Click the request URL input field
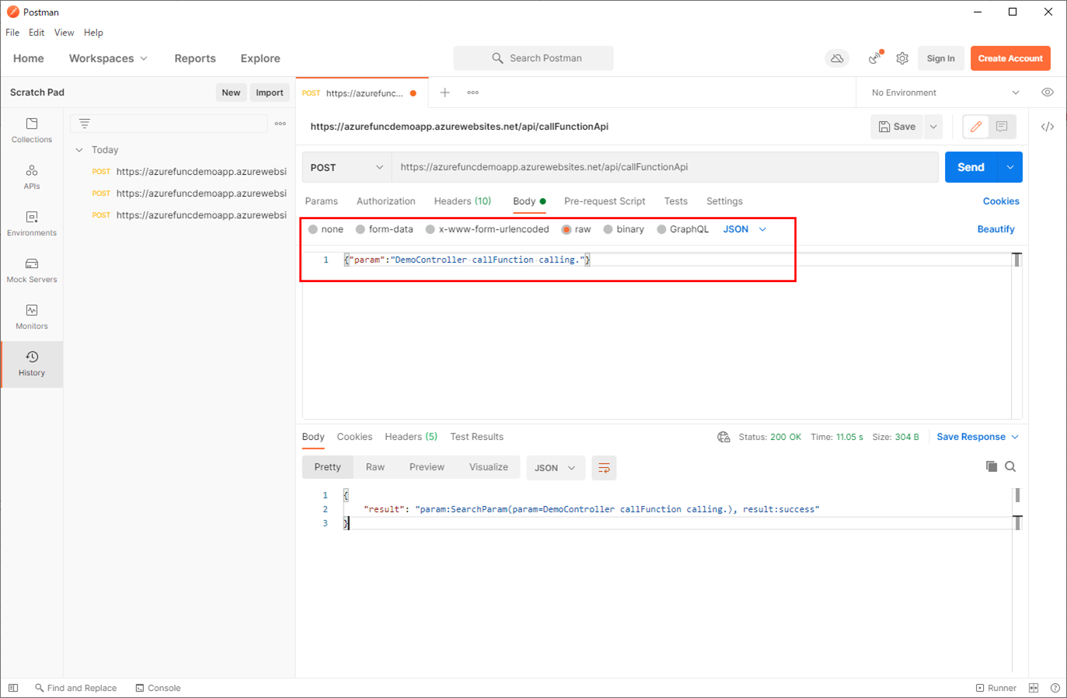 point(664,167)
